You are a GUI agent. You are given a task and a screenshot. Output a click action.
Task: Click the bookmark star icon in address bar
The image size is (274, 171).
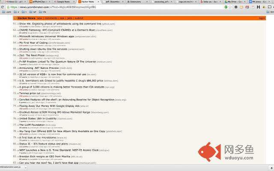(230, 7)
